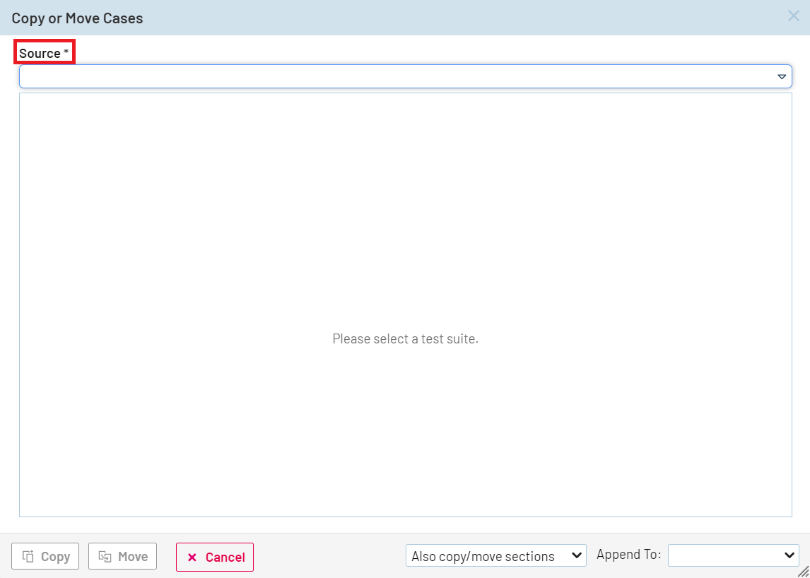Click the move icon on the Move button

click(105, 557)
